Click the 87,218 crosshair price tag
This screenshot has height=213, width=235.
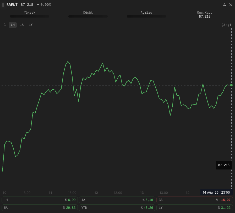[x=224, y=165]
